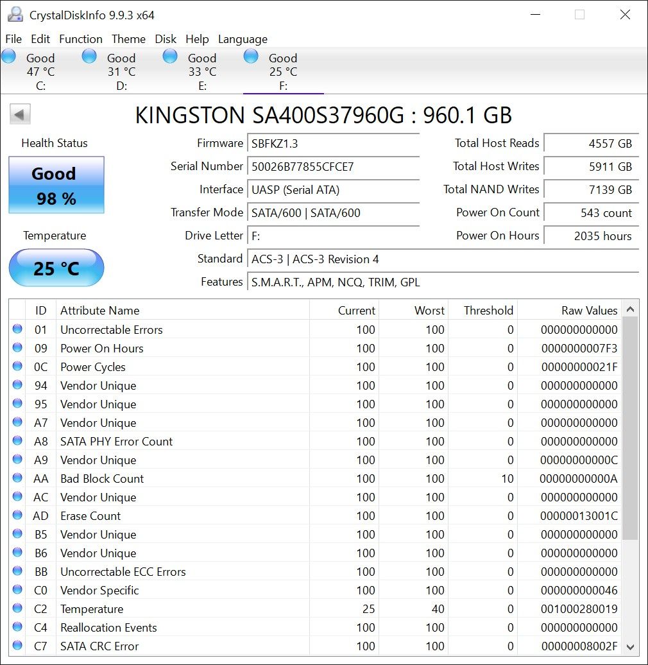This screenshot has width=648, height=665.
Task: Click the Standard field ACS-3 Revision 4
Action: pyautogui.click(x=443, y=259)
